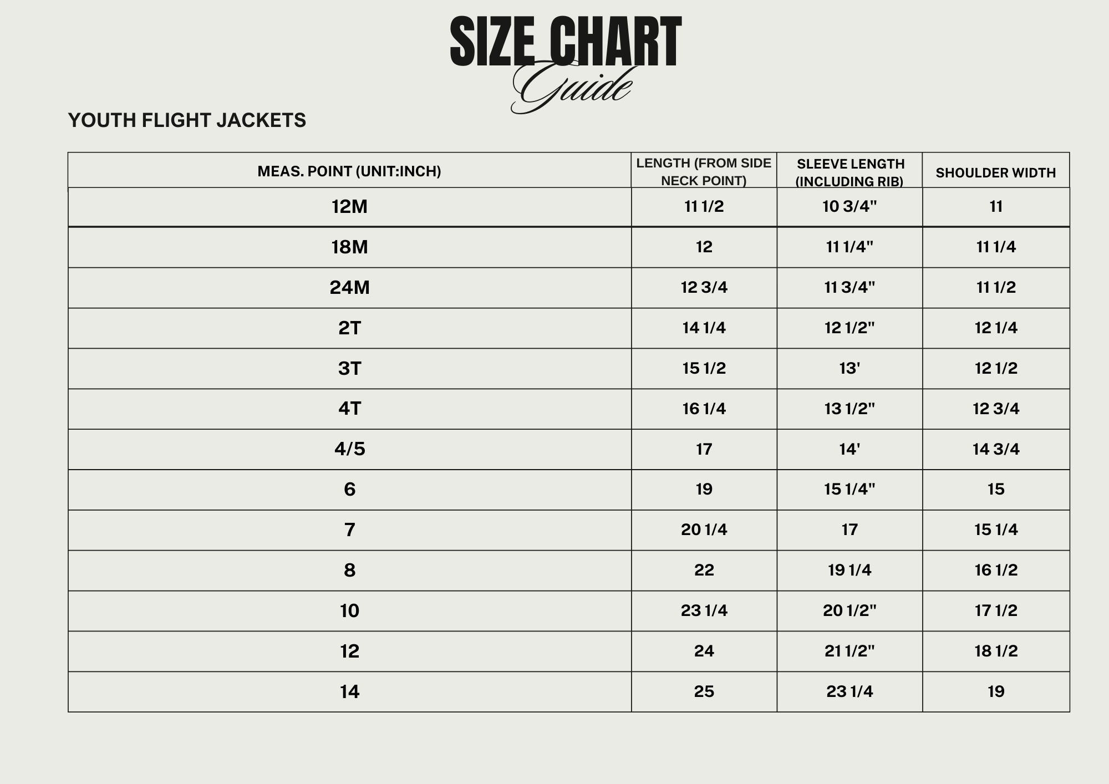1109x784 pixels.
Task: Select the 18 1/2 shoulder width cell
Action: (996, 651)
